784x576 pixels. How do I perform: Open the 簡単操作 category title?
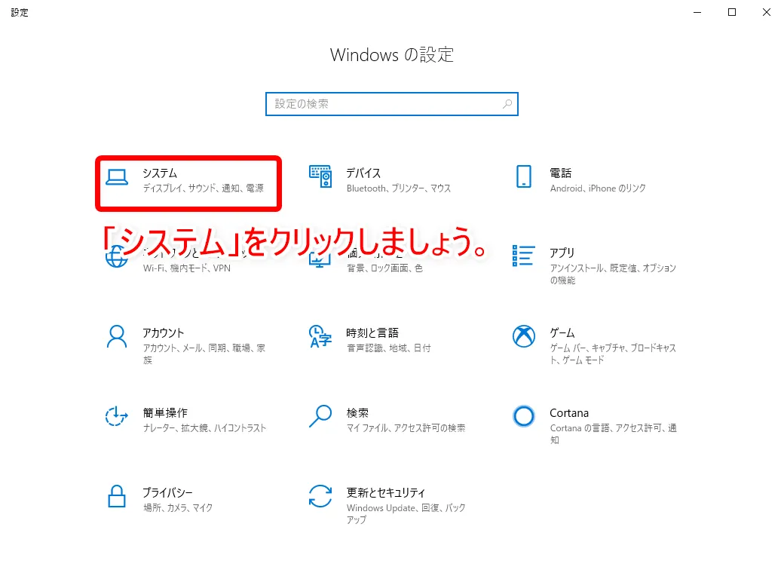165,413
